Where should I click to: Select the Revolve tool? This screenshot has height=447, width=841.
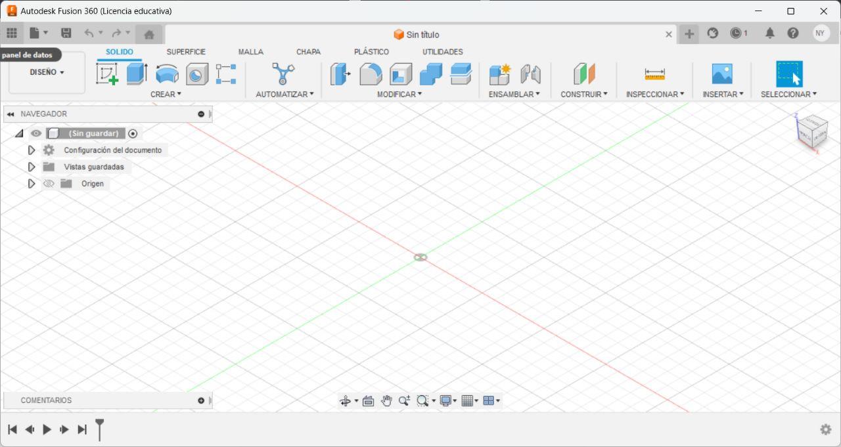coord(167,74)
